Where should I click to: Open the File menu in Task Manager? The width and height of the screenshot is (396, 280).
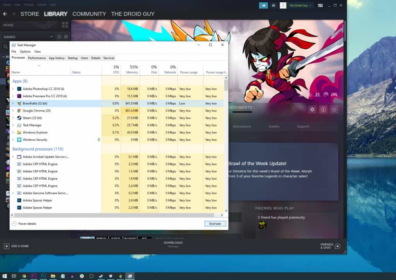point(14,52)
